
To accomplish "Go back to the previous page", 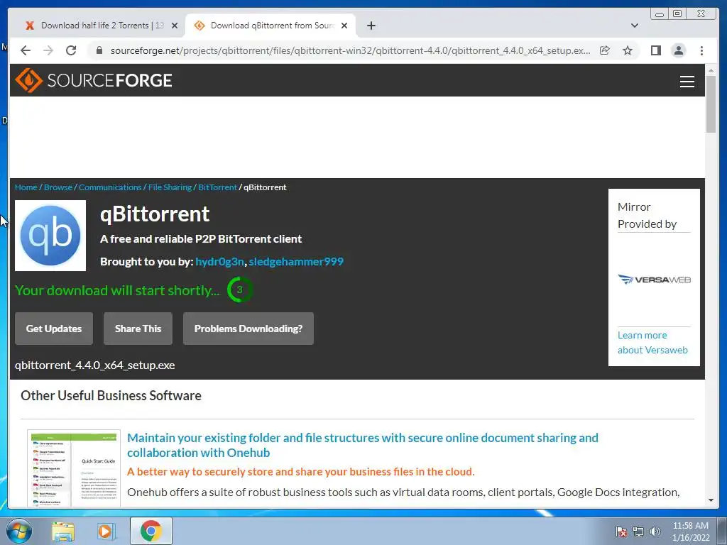I will click(x=26, y=50).
